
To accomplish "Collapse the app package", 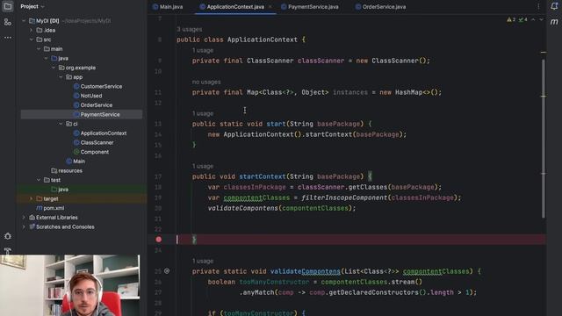I will 61,76.
